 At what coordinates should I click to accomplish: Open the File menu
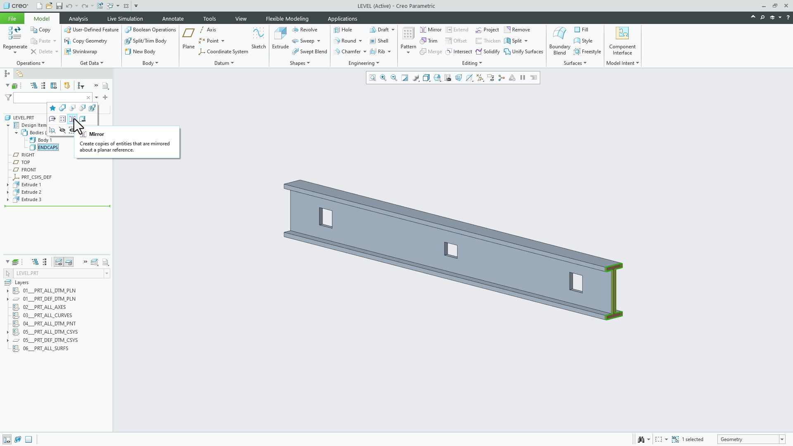pos(12,19)
